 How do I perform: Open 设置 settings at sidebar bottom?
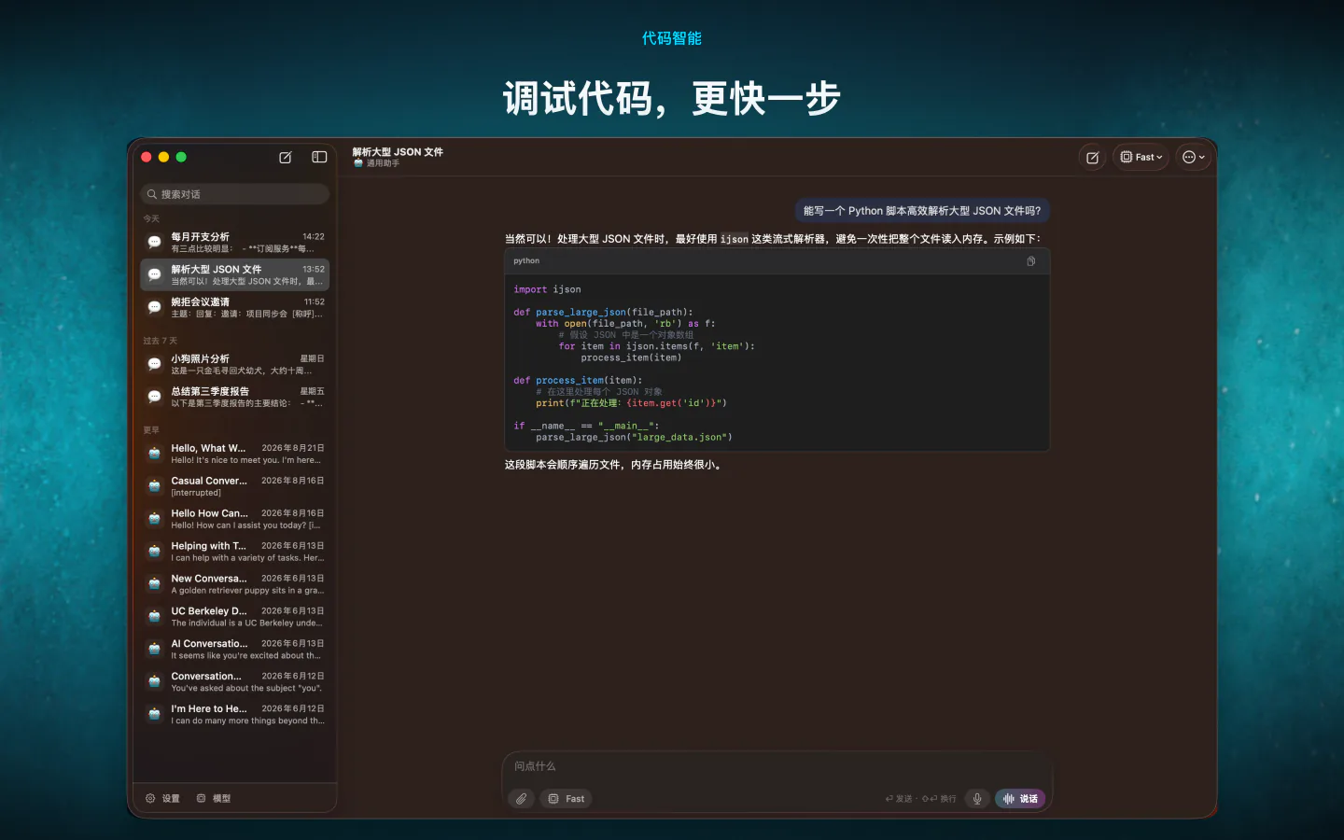pos(162,799)
